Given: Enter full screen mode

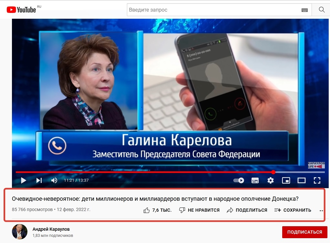Looking at the screenshot, I should (x=317, y=180).
